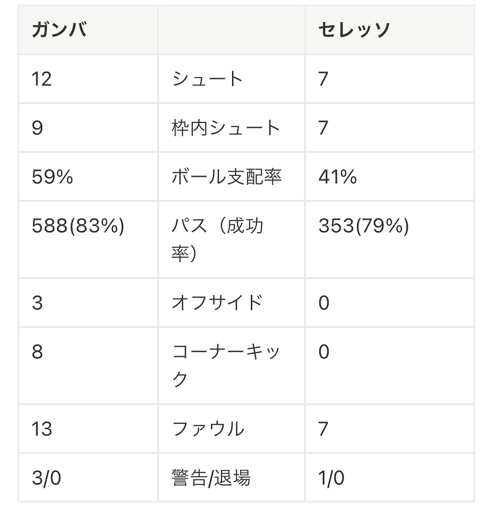
Task: Click Gamba's corner kick count 8
Action: pos(37,351)
